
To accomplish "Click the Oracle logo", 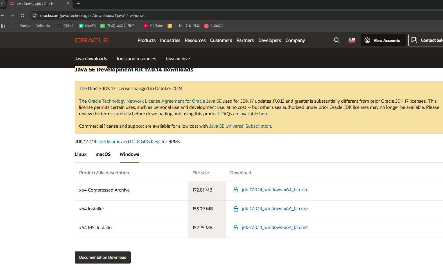I will [92, 40].
